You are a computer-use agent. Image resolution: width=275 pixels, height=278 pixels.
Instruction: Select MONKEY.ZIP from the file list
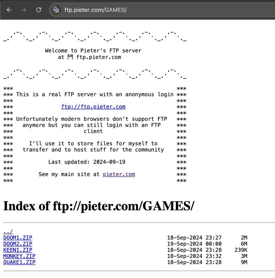[19, 256]
